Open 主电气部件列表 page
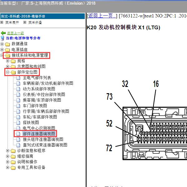The height and width of the screenshot is (187, 187). [x=37, y=78]
